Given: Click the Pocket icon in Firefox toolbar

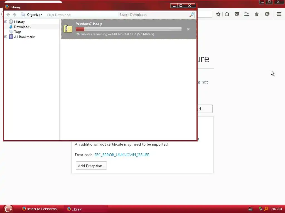Looking at the screenshot, I should [237, 14].
